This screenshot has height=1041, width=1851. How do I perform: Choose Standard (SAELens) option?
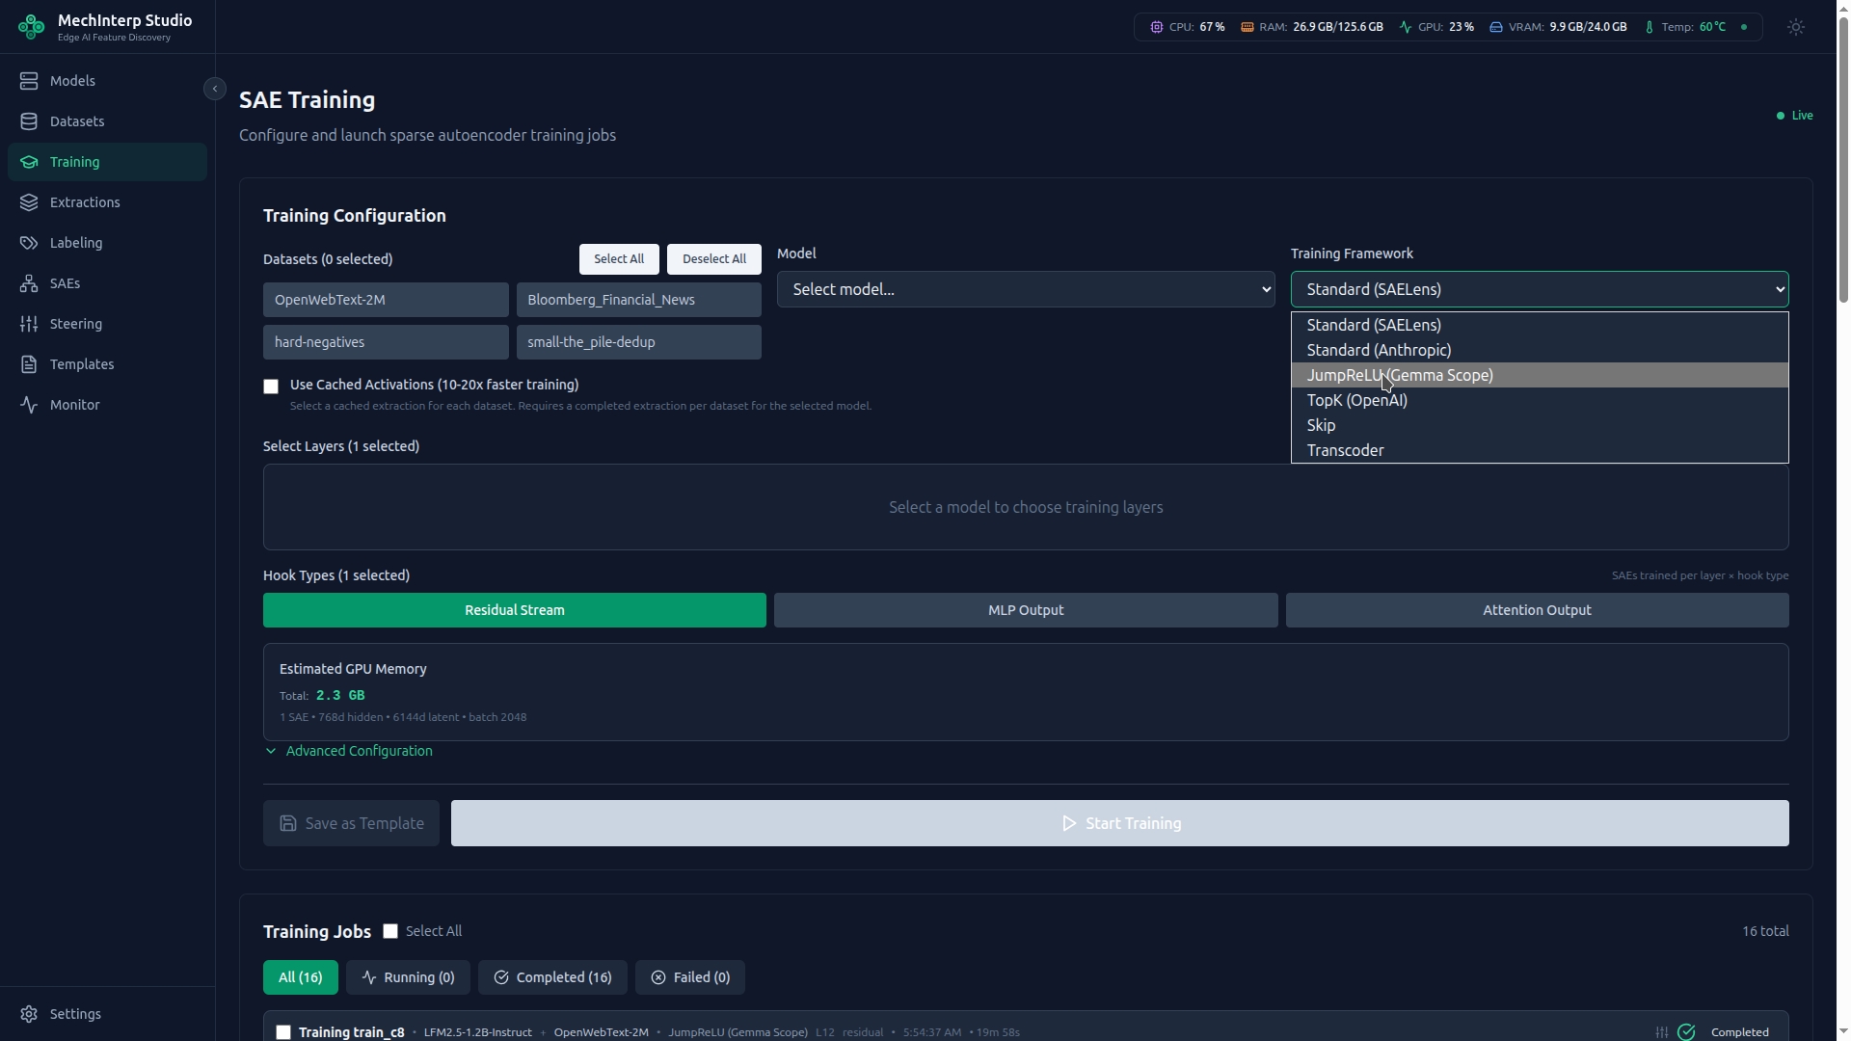(1540, 325)
